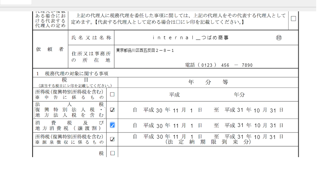Click the 印 seal mark beside the name

[279, 38]
